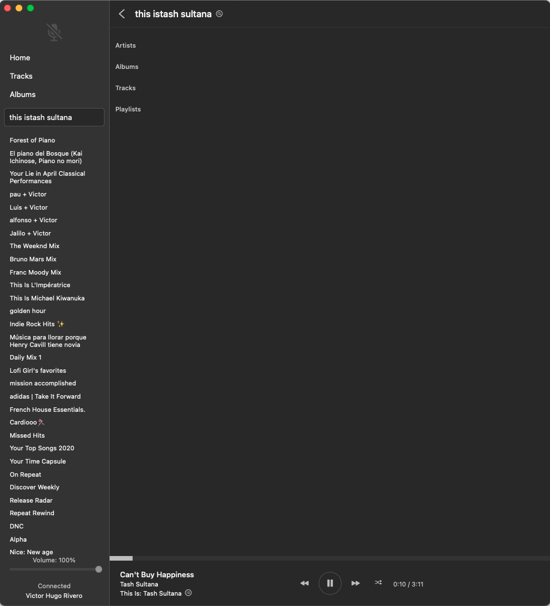Open the On Repeat playlist

[x=25, y=474]
